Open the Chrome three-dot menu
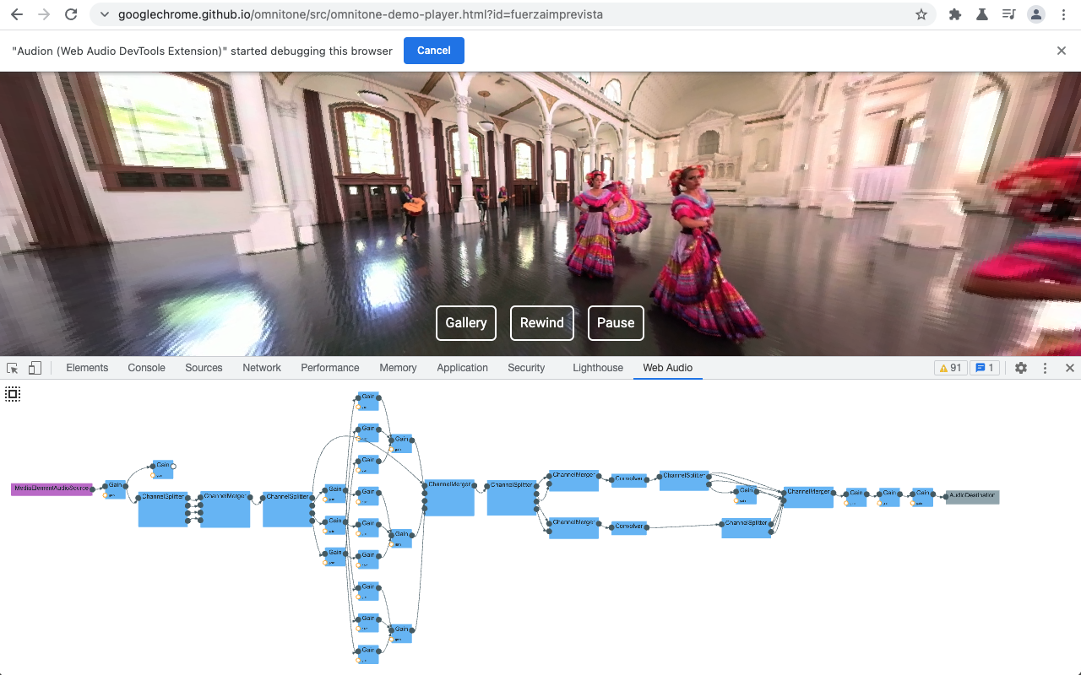The image size is (1081, 675). click(x=1062, y=14)
